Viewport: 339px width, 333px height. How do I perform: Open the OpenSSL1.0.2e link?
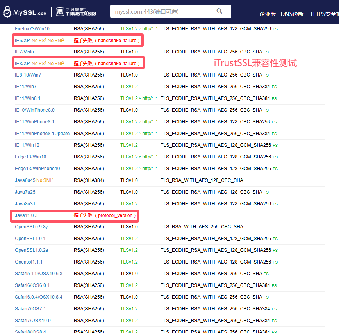click(31, 250)
